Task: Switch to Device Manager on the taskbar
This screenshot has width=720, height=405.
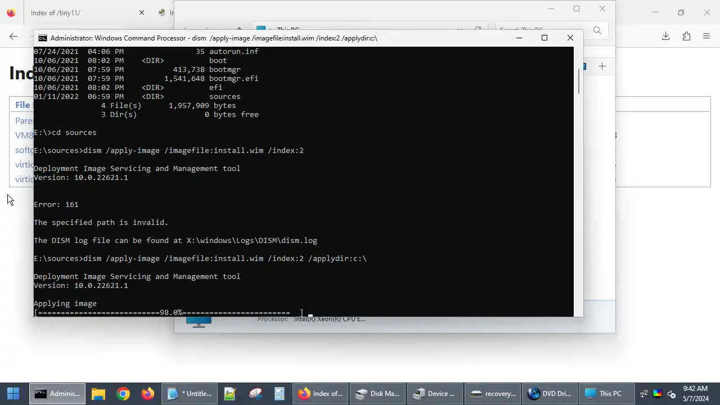Action: (x=434, y=394)
